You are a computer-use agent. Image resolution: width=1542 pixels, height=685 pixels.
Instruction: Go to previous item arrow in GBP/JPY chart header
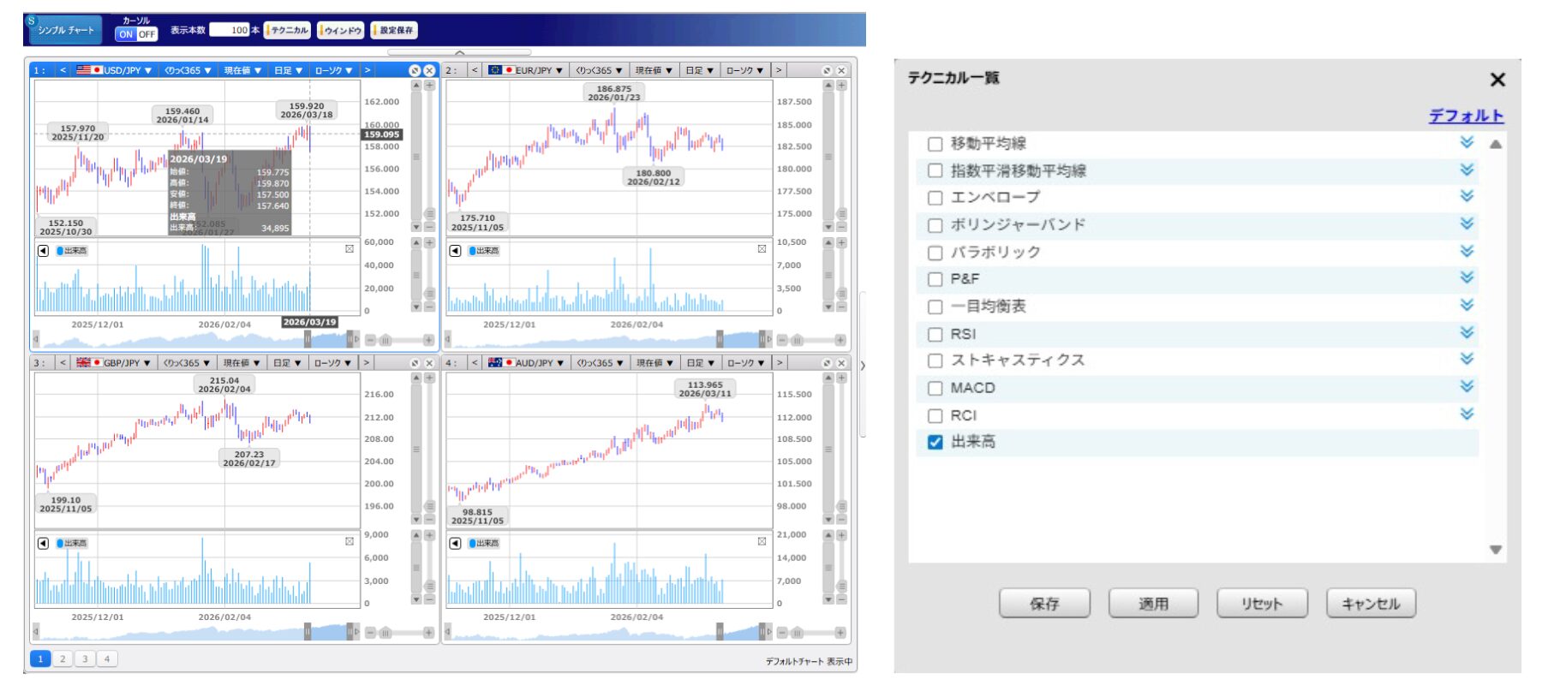tap(63, 363)
